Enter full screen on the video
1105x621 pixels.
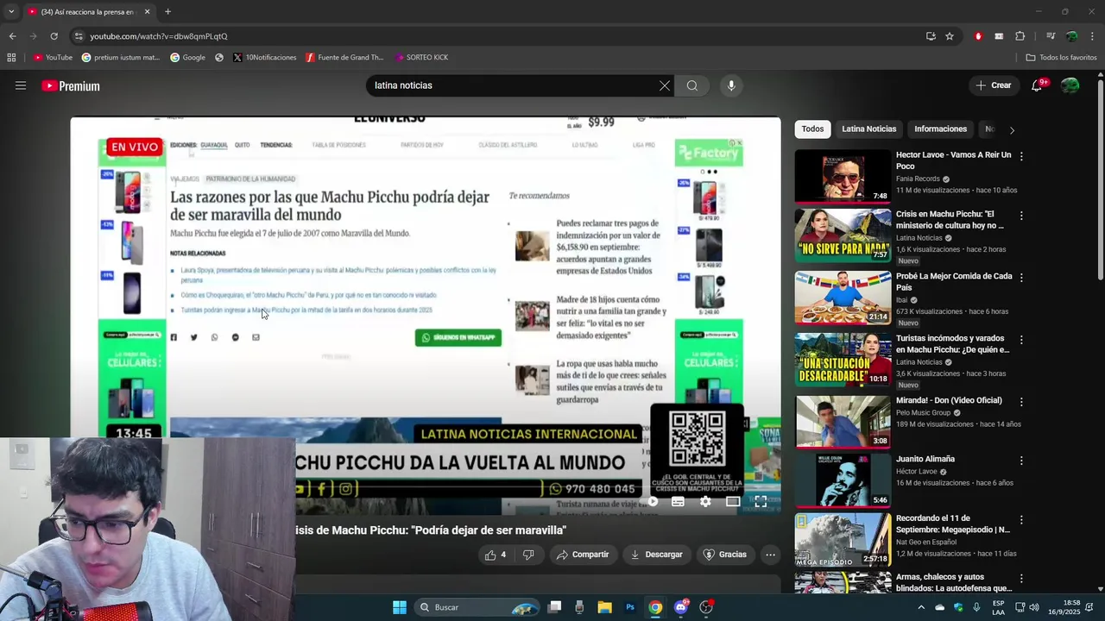coord(761,501)
